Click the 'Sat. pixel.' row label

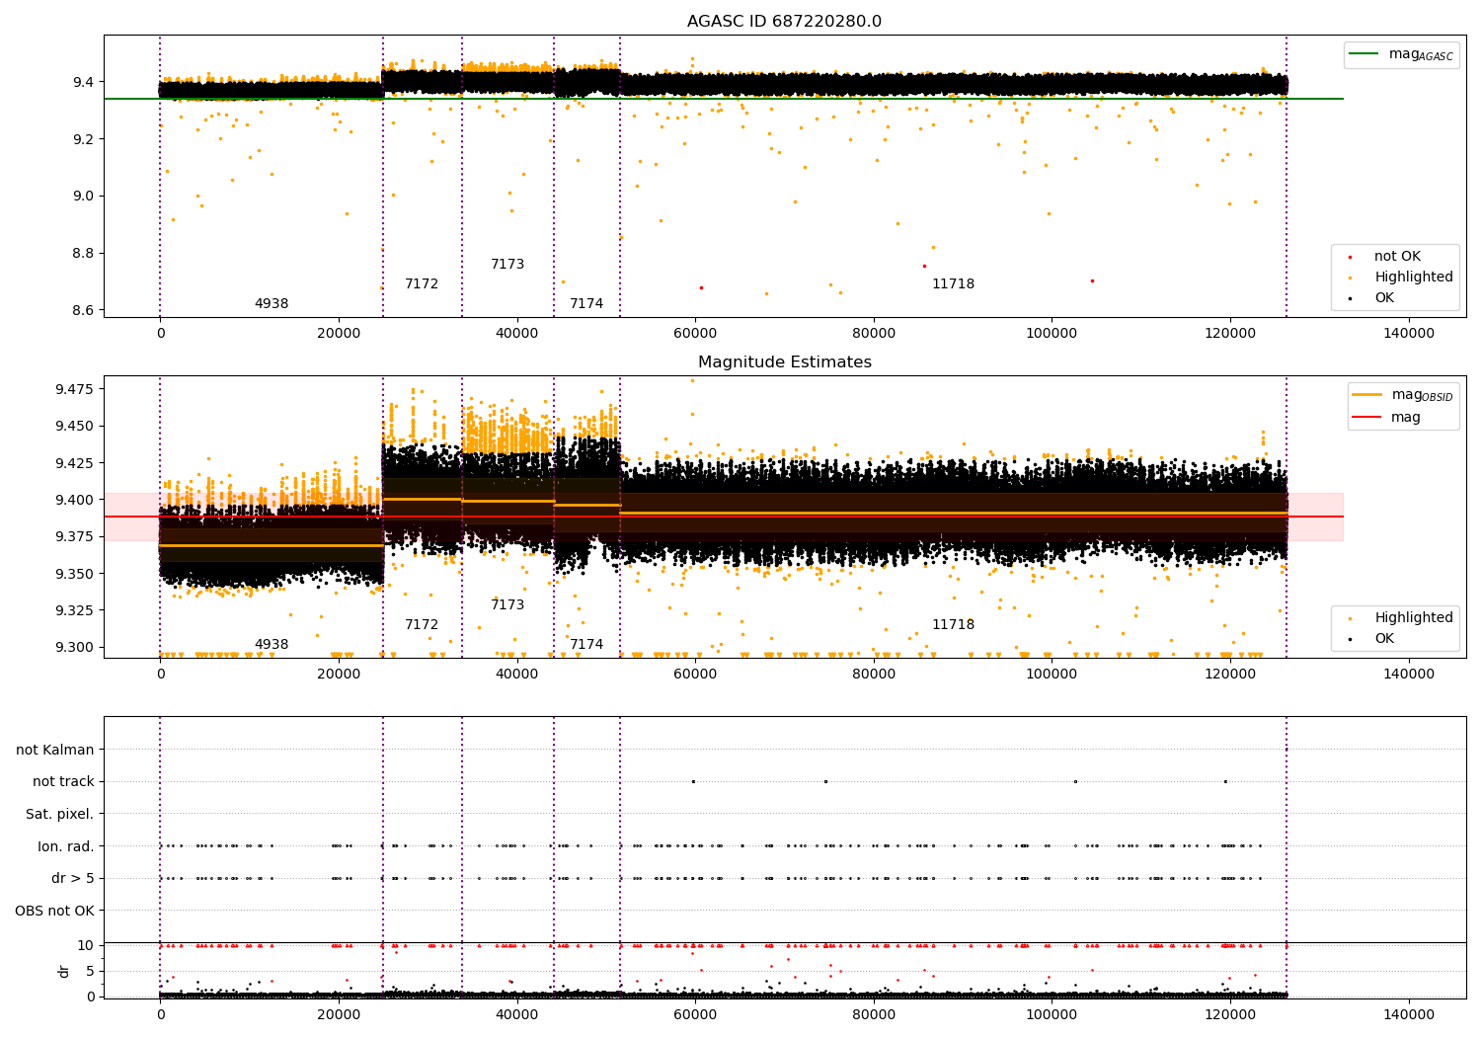tap(60, 815)
